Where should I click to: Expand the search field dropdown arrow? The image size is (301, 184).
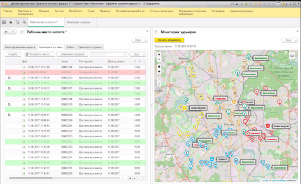(x=127, y=54)
